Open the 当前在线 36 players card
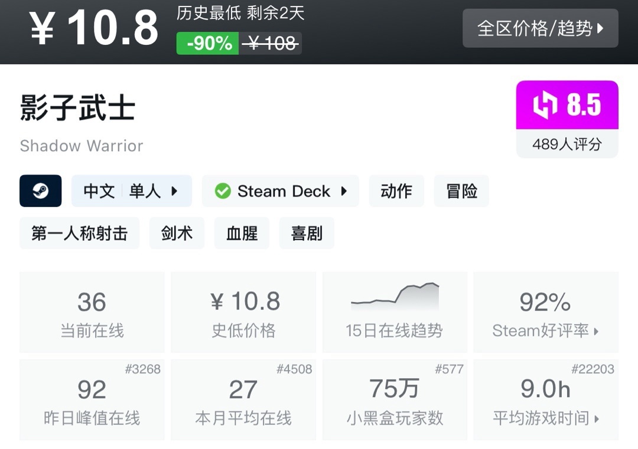This screenshot has width=638, height=449. tap(92, 313)
